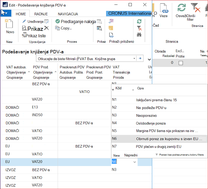Open the filter field column dropdown arrow

tap(134, 58)
